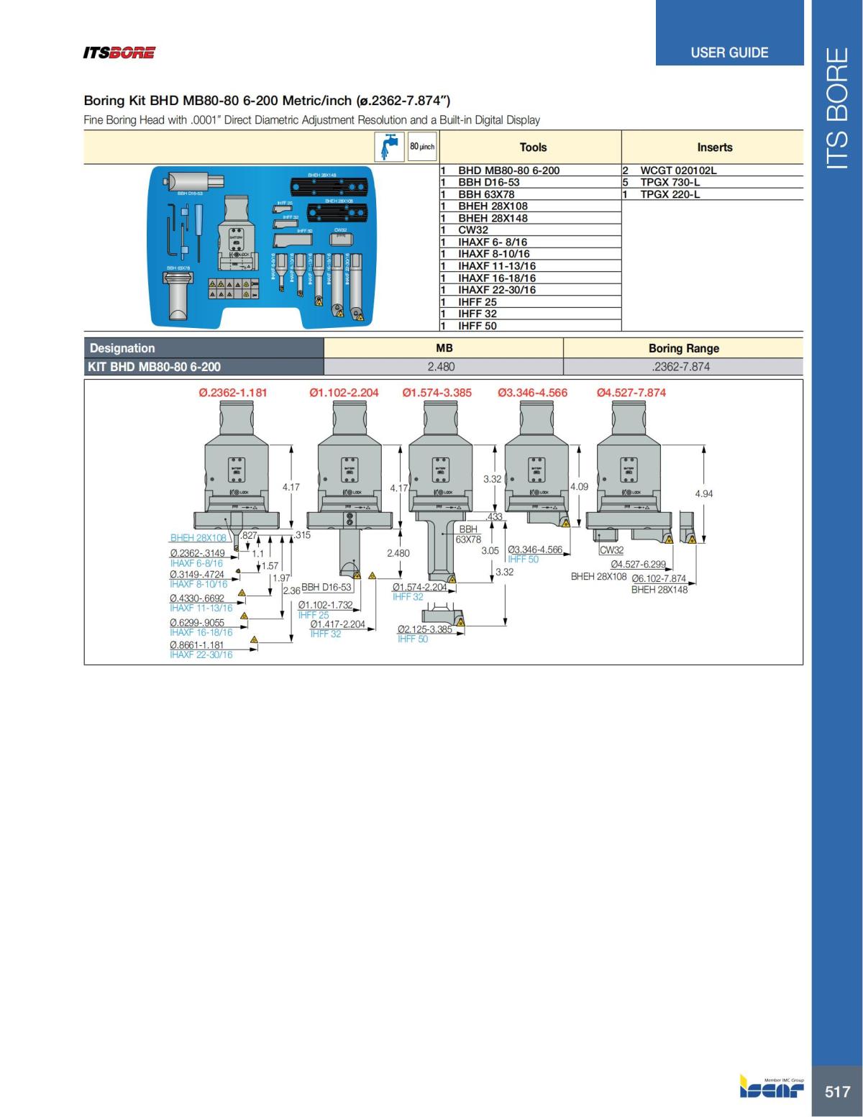Click the 'IHAXF 22-30/16' tools row
The image size is (863, 1117).
531,290
